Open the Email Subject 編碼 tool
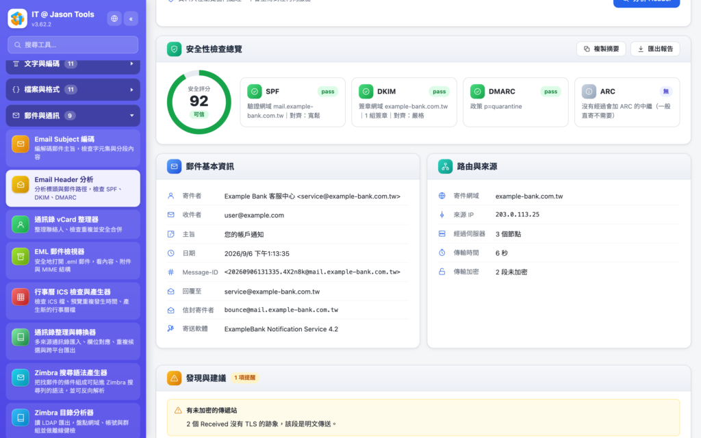The image size is (701, 438). coord(73,148)
